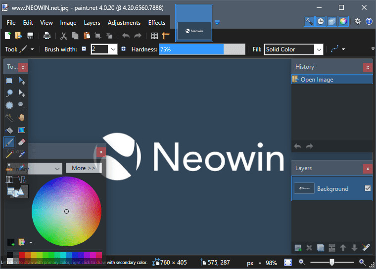Select the Magic Wand tool
The image size is (376, 269).
pos(9,118)
